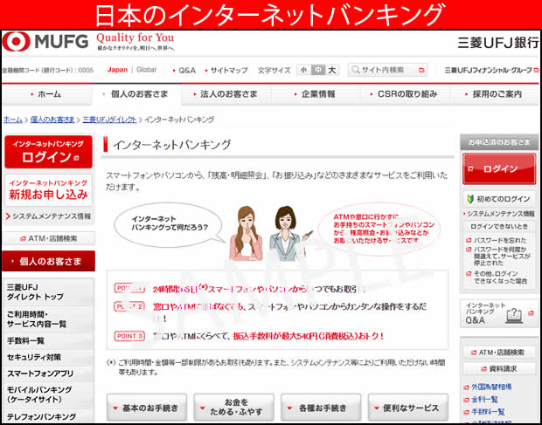This screenshot has height=425, width=542.
Task: Open セキュリティ対策 menu item
Action: tap(48, 358)
